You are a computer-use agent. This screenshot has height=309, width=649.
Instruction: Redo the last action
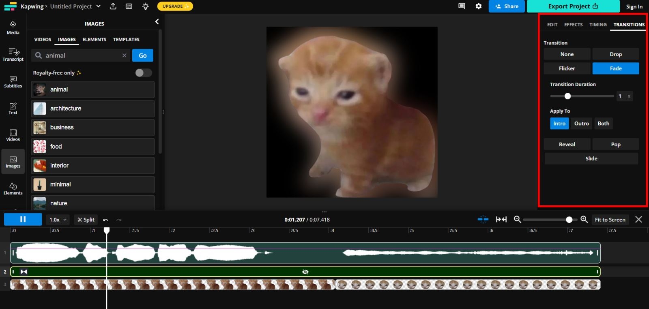tap(119, 220)
